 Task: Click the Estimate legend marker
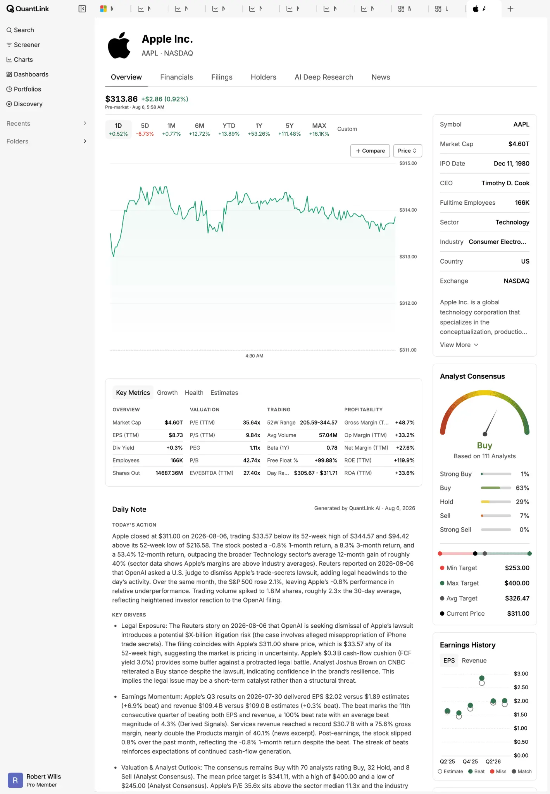(x=440, y=771)
